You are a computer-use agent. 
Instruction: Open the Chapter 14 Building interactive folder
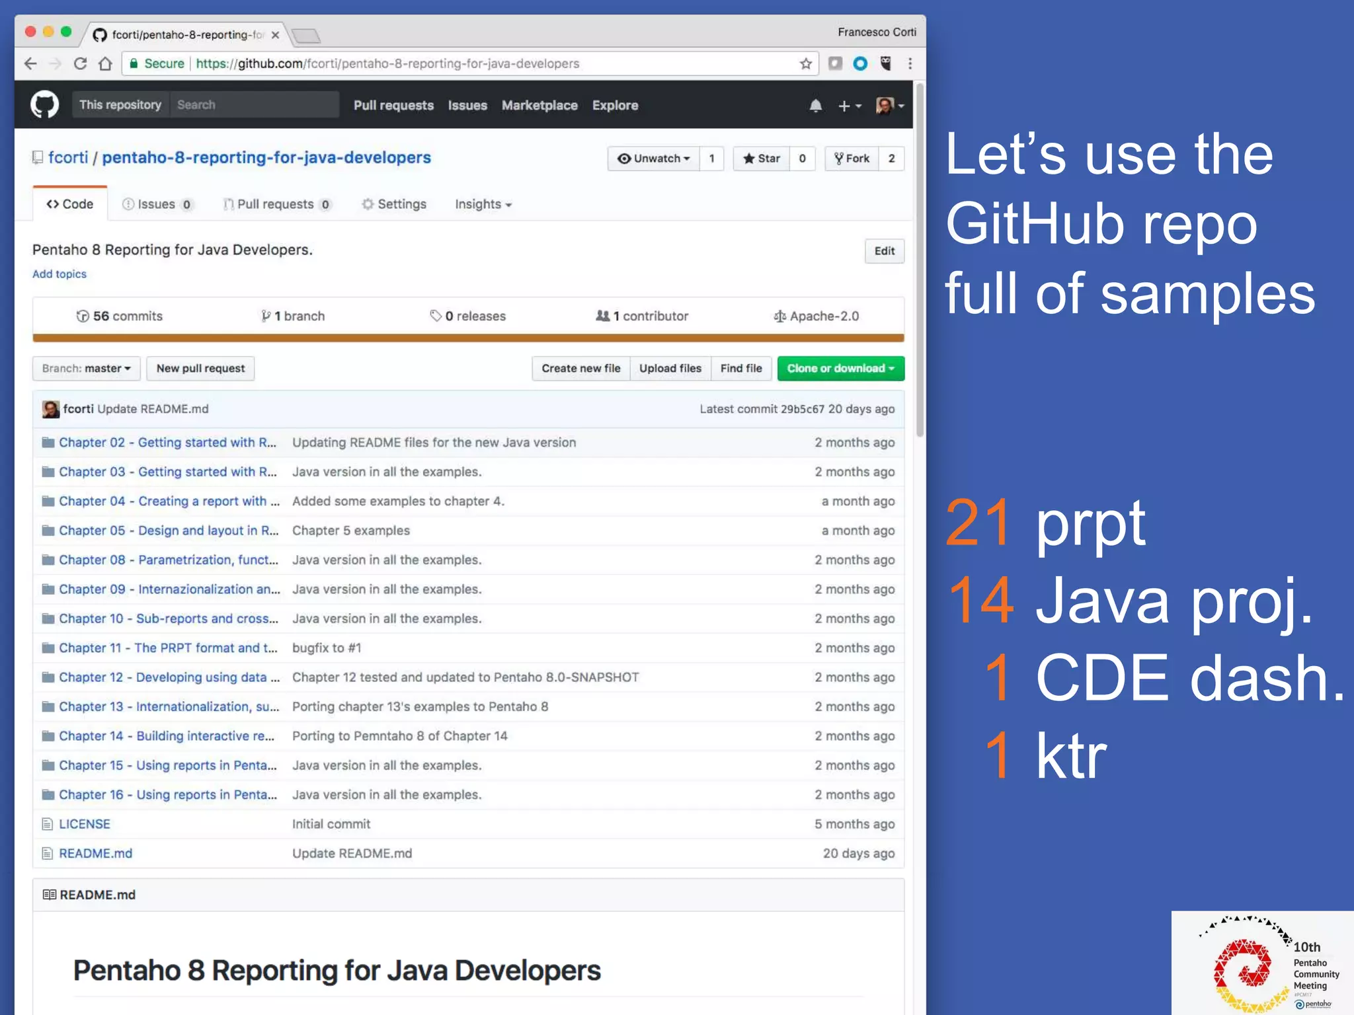[167, 736]
